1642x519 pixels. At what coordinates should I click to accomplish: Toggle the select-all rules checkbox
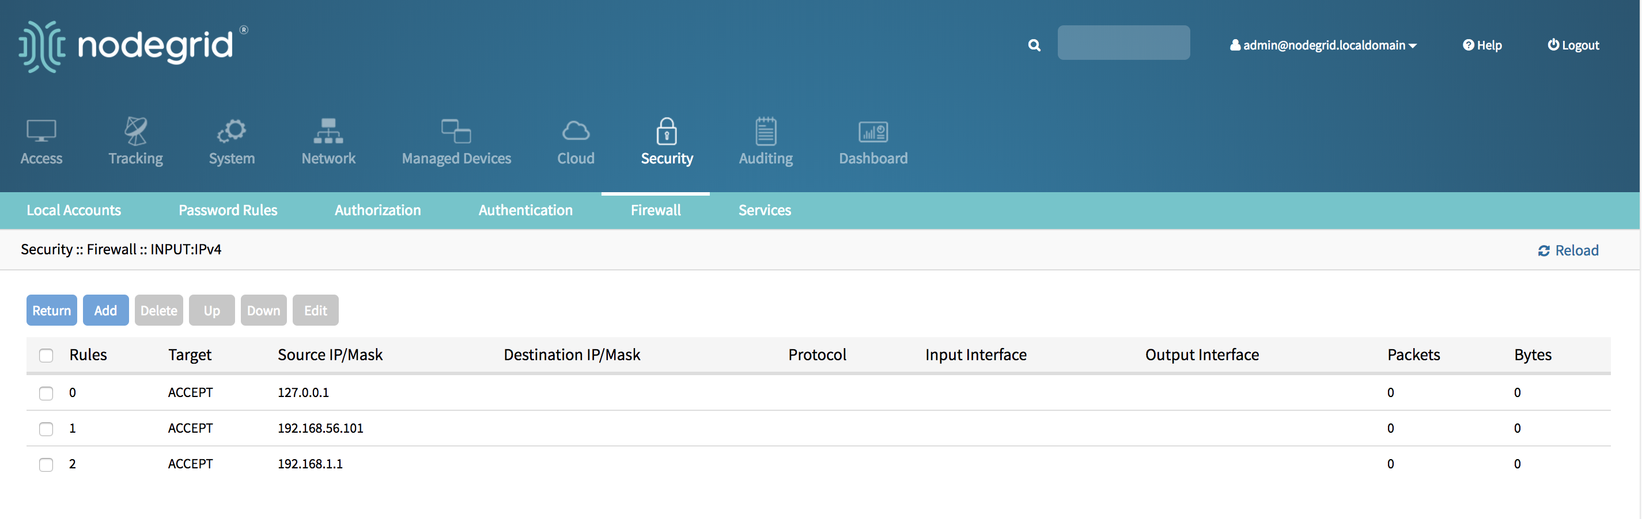click(x=46, y=356)
